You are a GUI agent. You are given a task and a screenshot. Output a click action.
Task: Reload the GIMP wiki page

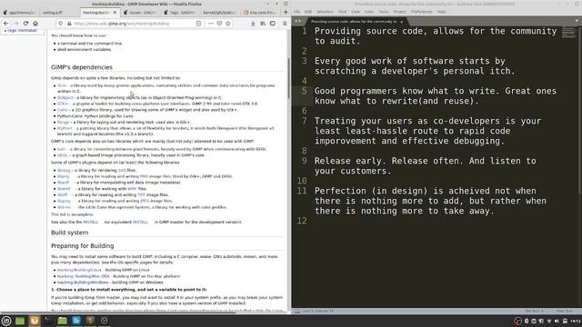[25, 24]
